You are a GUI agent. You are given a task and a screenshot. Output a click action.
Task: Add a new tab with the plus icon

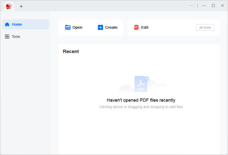click(21, 6)
